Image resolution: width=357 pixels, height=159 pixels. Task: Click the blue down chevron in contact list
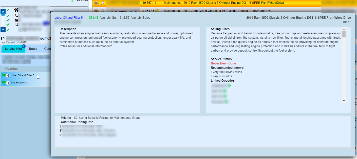coord(3,29)
